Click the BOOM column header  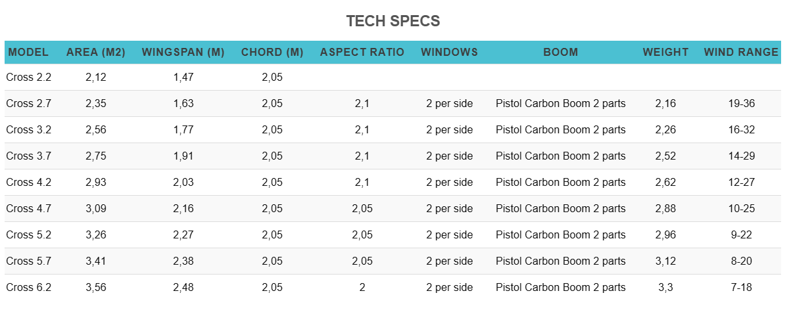pyautogui.click(x=561, y=53)
